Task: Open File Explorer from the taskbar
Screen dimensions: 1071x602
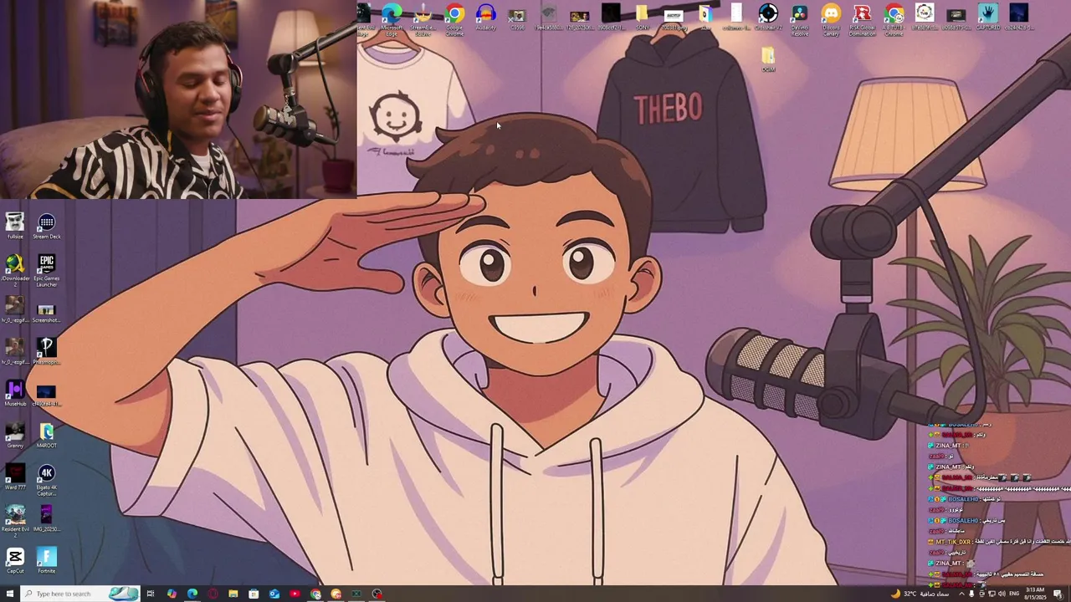Action: click(x=233, y=594)
